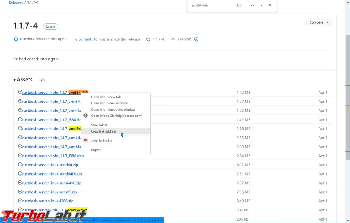
Task: Open rustdesk-server-linux-armv7.zip link
Action: (x=49, y=192)
